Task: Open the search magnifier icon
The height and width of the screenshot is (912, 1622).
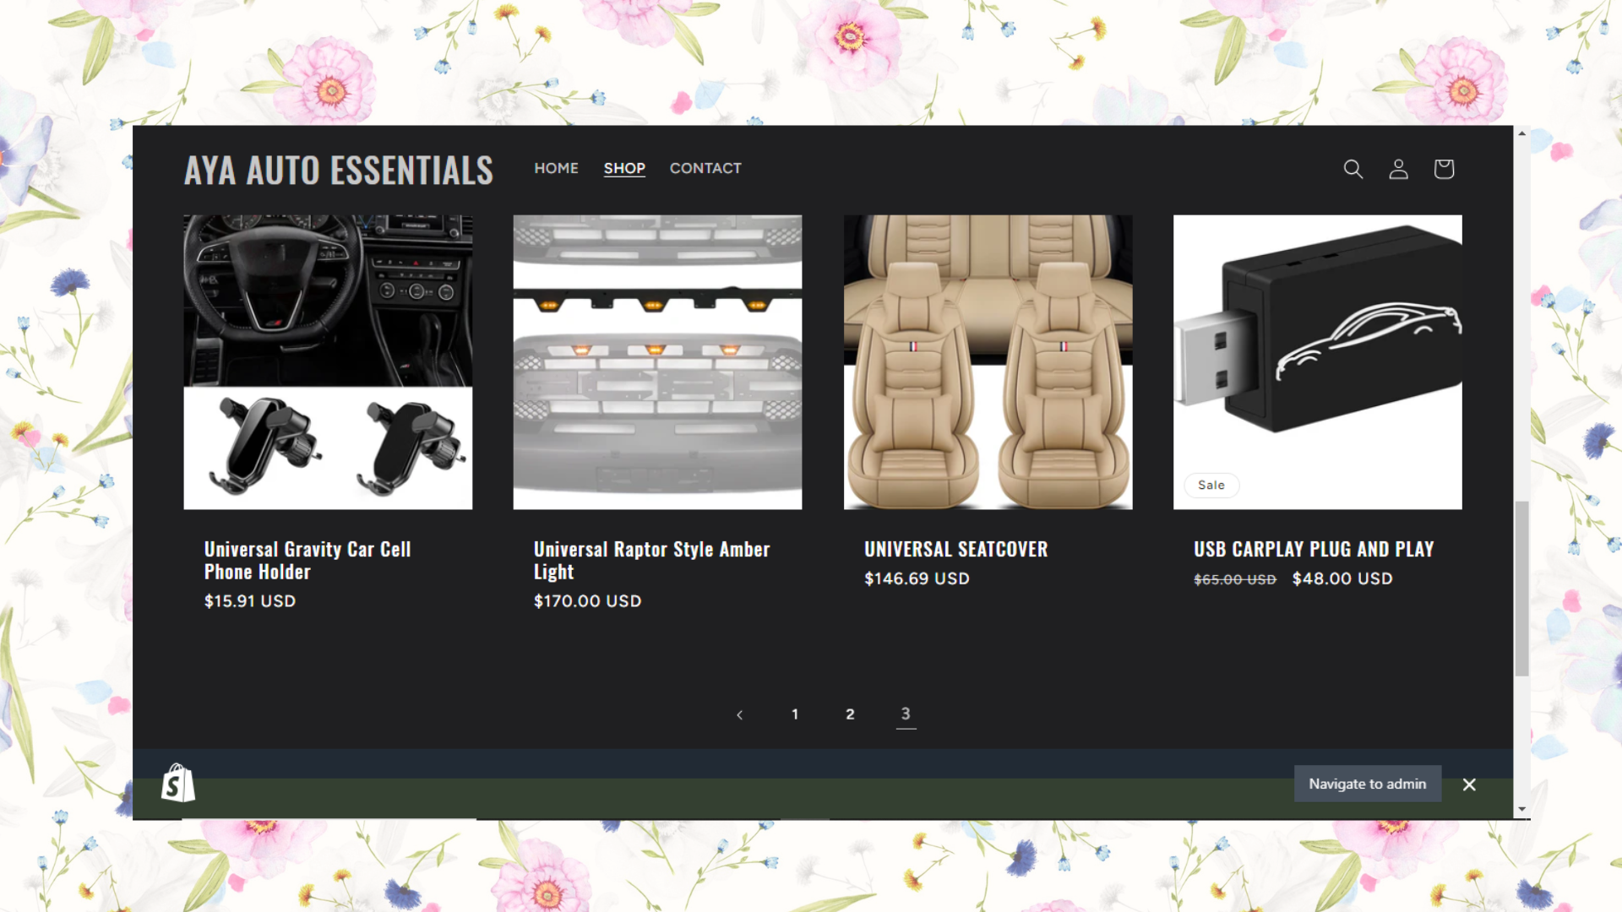Action: [x=1353, y=169]
